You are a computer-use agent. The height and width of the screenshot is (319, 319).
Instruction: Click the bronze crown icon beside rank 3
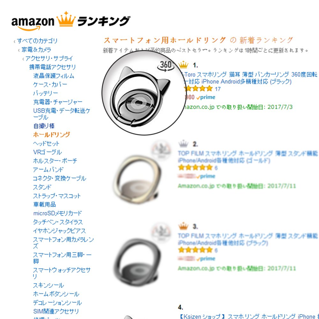(x=183, y=226)
